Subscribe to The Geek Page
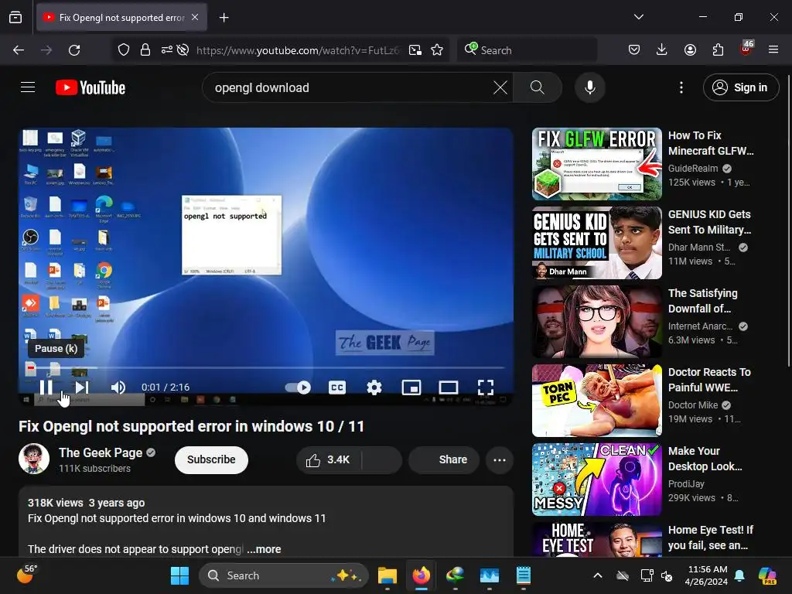The height and width of the screenshot is (594, 792). pyautogui.click(x=211, y=459)
